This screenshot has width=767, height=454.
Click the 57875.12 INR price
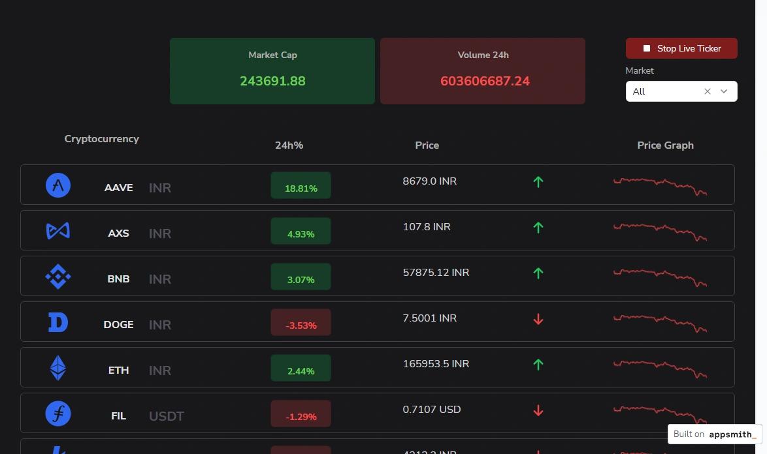click(436, 273)
